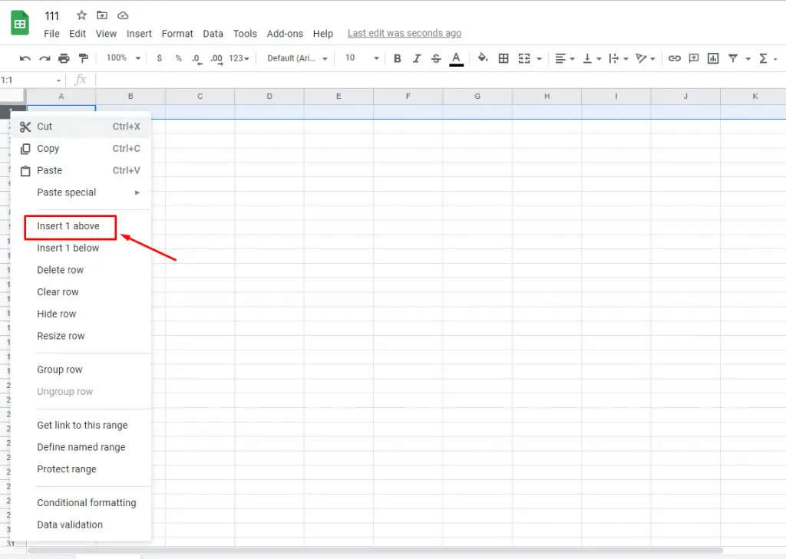Choose Group row
The width and height of the screenshot is (786, 559).
pos(81,370)
